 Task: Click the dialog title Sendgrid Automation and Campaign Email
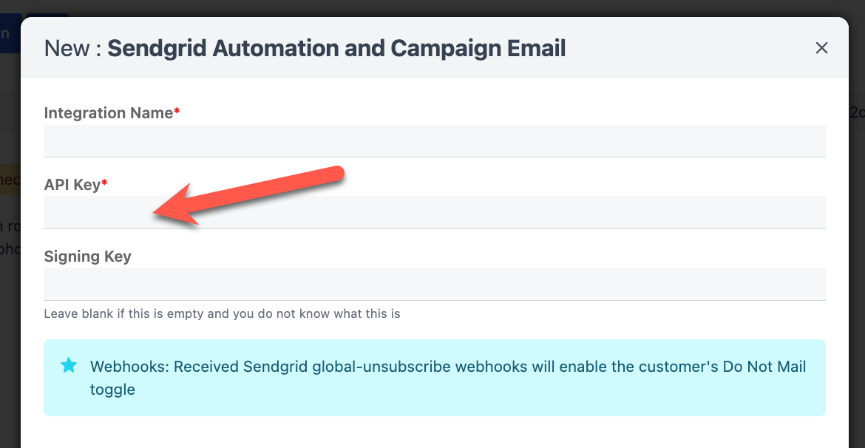pyautogui.click(x=336, y=49)
